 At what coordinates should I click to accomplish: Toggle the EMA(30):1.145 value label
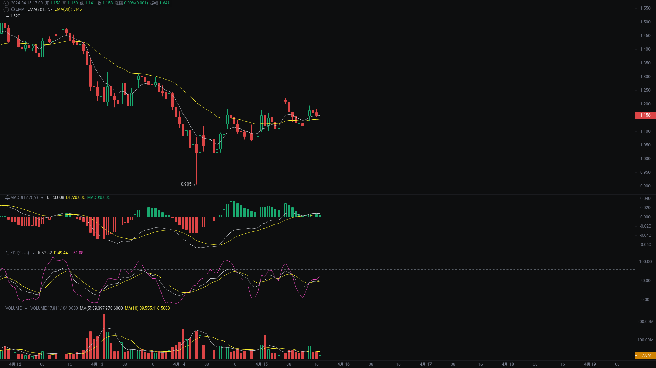pos(68,10)
